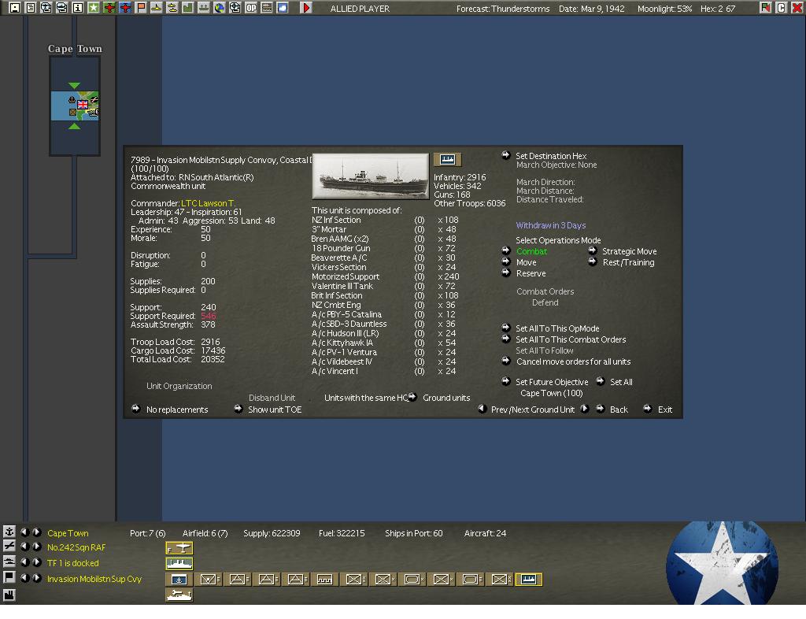
Task: Go to previous ground unit arrow
Action: (482, 410)
